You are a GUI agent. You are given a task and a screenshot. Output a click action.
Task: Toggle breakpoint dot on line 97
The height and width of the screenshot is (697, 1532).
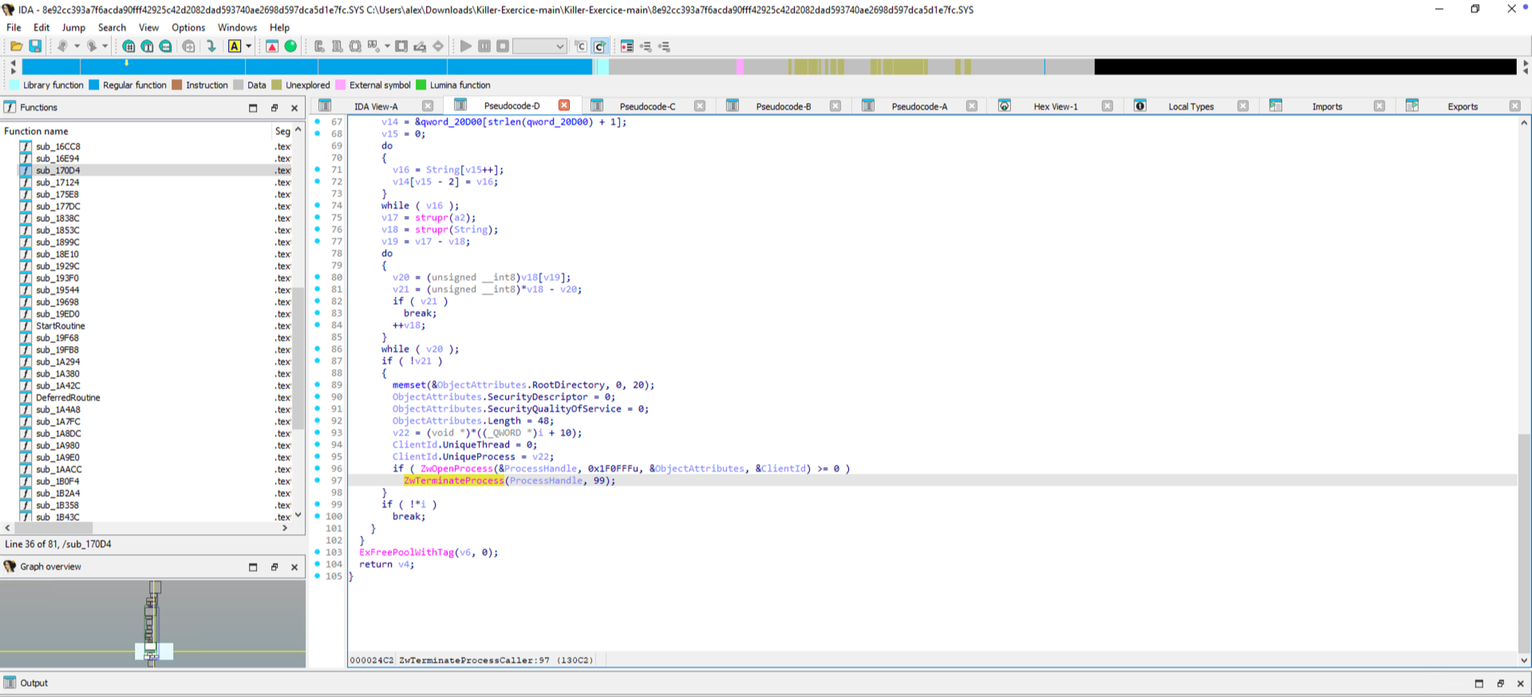click(318, 480)
